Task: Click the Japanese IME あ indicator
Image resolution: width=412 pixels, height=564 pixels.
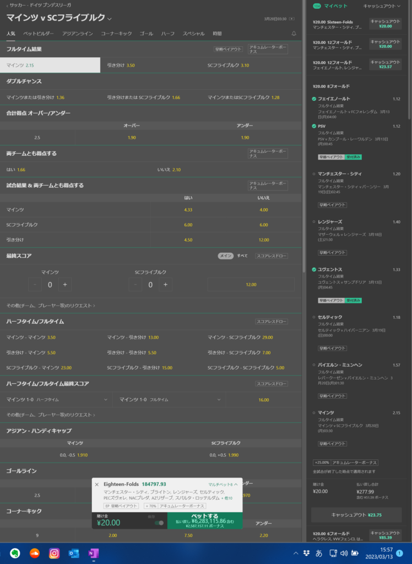Action: (319, 553)
